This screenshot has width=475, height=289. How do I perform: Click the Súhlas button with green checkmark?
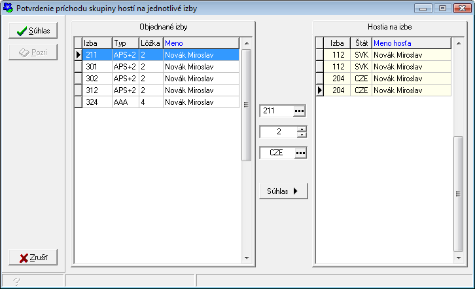click(33, 31)
